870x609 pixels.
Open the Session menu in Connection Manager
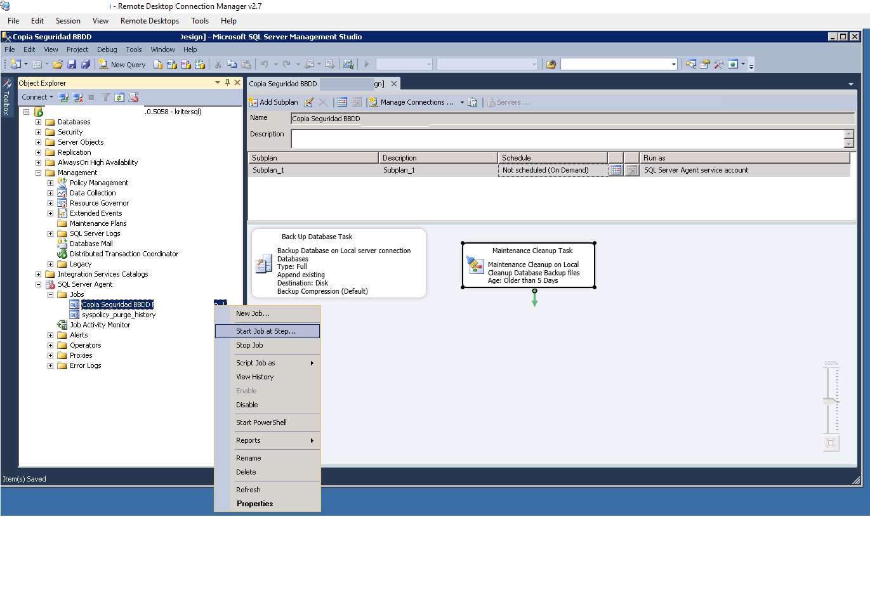(x=68, y=21)
